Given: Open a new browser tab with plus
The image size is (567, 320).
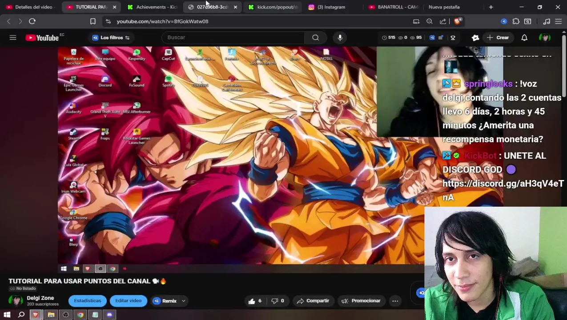Looking at the screenshot, I should [x=491, y=7].
